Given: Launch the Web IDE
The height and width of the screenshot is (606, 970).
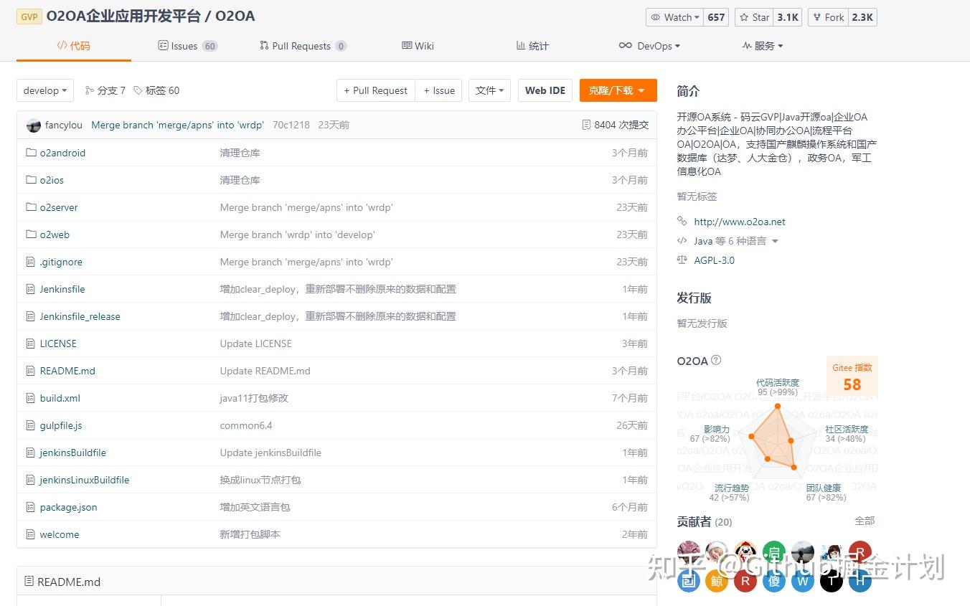Looking at the screenshot, I should (x=545, y=90).
